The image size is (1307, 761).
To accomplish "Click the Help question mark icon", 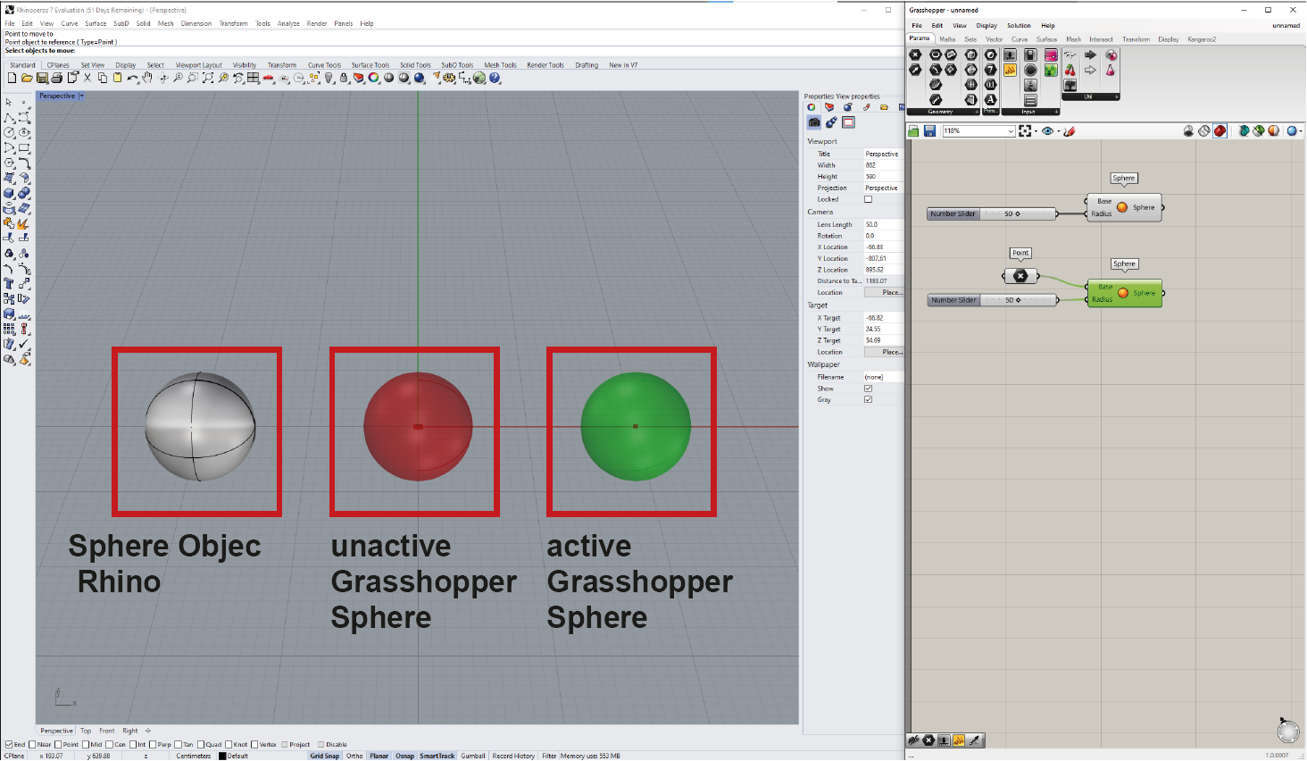I will pyautogui.click(x=495, y=78).
